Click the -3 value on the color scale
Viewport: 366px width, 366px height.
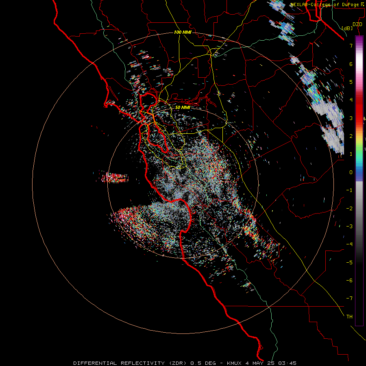(x=349, y=226)
